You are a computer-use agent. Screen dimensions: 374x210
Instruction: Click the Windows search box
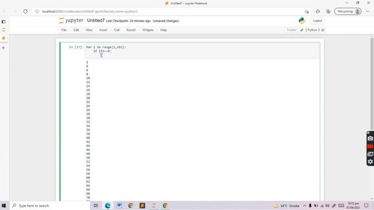(x=50, y=205)
